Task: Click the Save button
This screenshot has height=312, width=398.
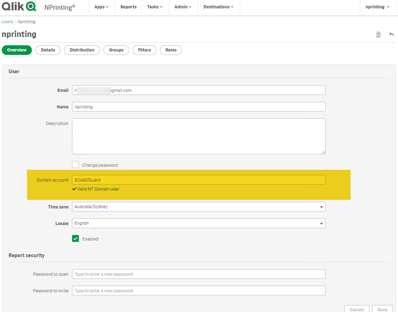Action: tap(382, 309)
